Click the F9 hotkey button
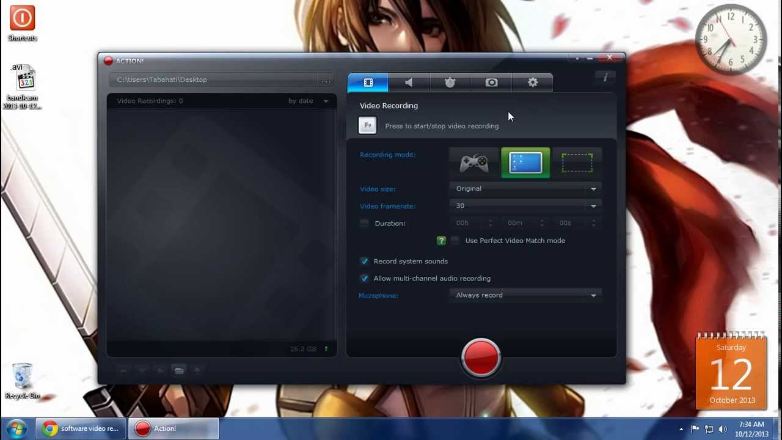 367,125
